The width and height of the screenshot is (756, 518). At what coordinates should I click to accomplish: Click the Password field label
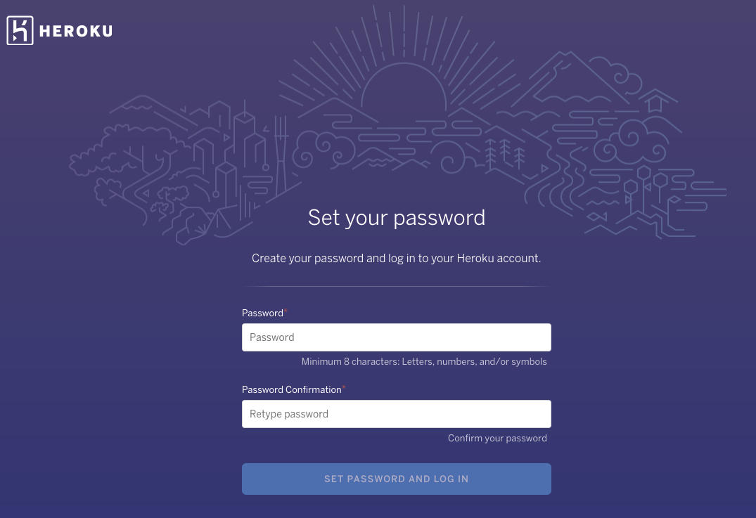(x=263, y=313)
